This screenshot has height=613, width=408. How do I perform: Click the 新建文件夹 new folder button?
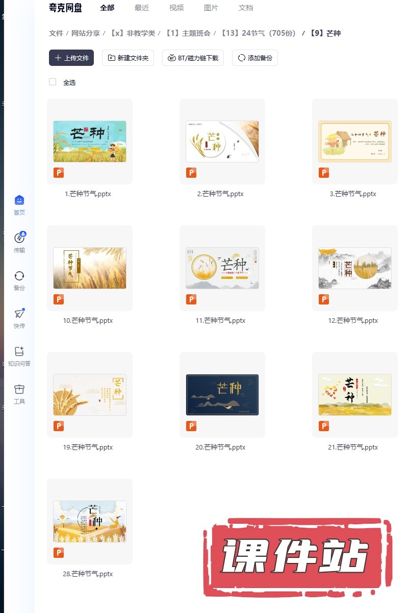point(128,58)
